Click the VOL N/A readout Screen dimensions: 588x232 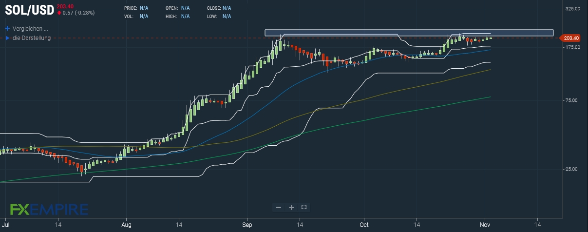(x=136, y=16)
